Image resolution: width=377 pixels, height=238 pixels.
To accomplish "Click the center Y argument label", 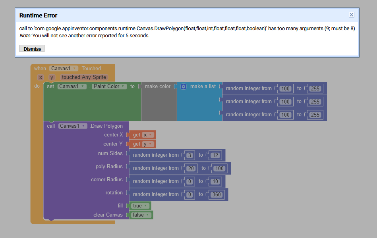I will click(113, 144).
